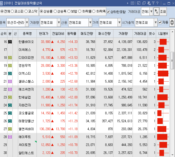Click the 신 badge for 코오롱글로
175x157 pixels.
pos(10,113)
